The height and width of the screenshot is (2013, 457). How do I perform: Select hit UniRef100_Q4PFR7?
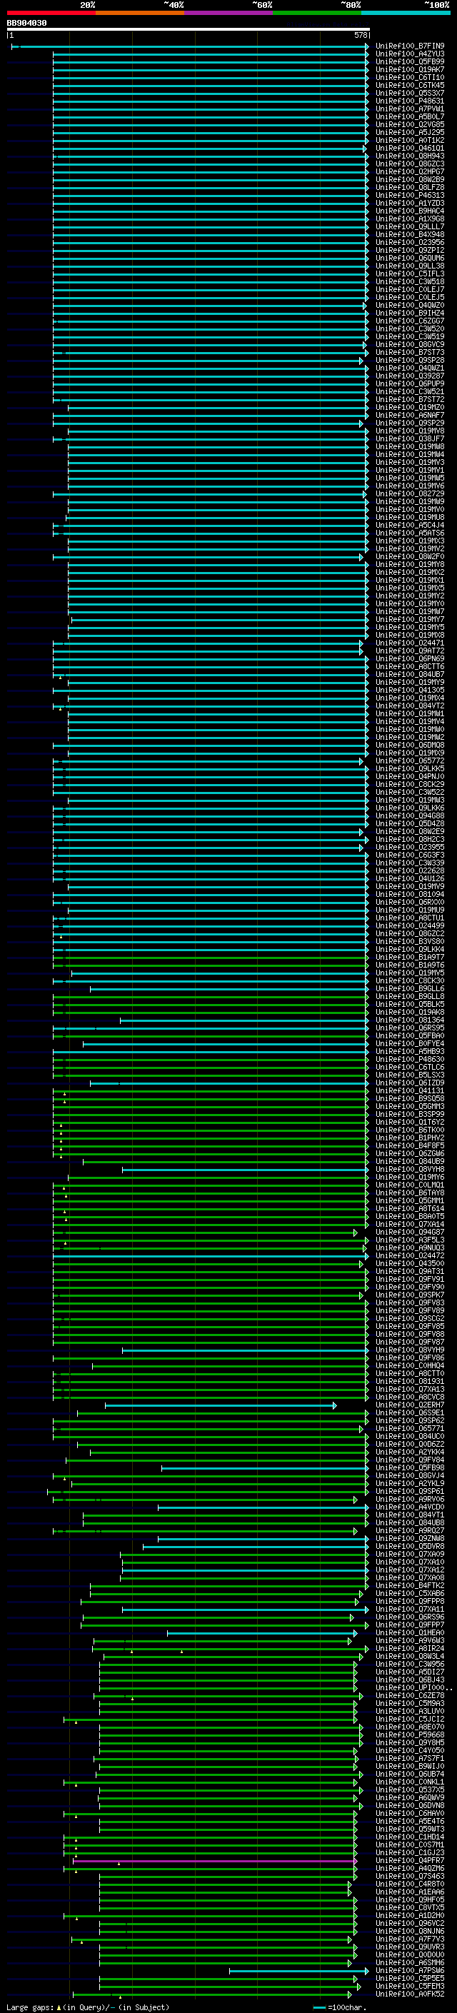tap(409, 1861)
